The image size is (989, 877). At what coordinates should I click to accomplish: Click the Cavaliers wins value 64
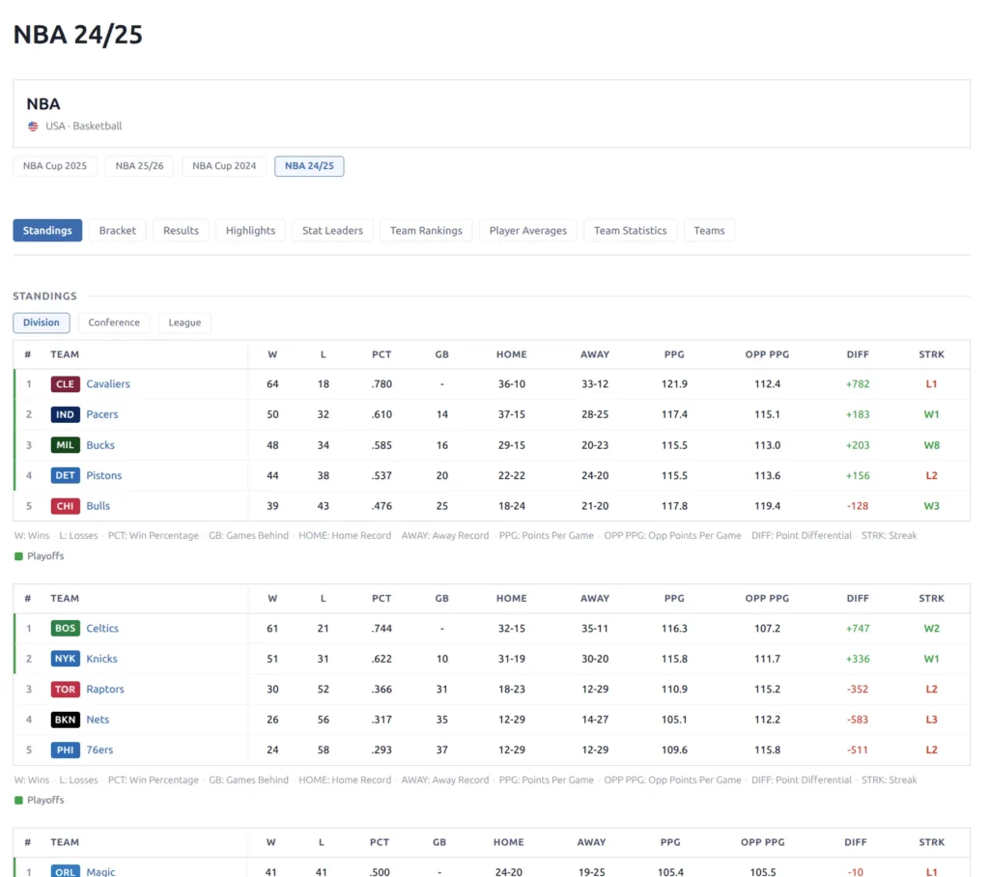[272, 383]
